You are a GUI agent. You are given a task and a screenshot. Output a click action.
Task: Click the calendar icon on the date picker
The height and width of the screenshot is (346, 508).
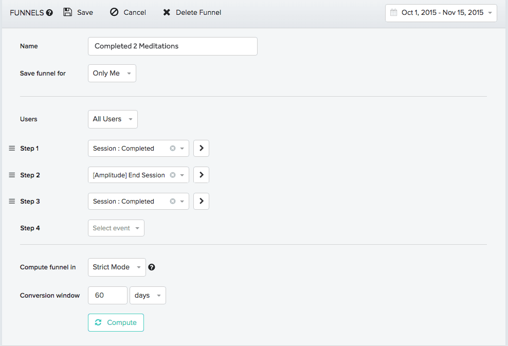[x=394, y=13]
